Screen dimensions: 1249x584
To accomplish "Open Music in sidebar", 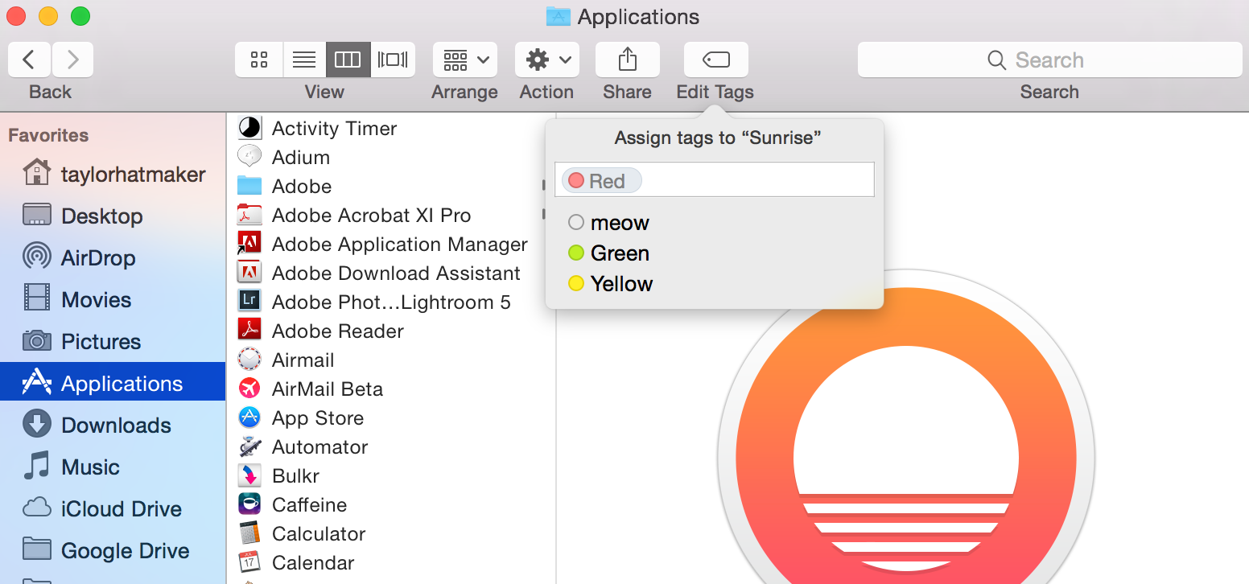I will point(113,467).
